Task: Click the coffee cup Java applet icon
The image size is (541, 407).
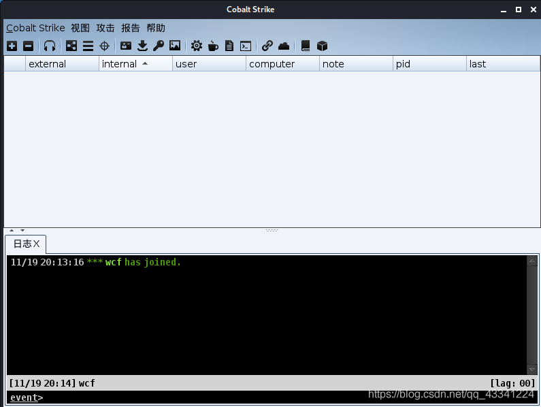Action: 213,46
